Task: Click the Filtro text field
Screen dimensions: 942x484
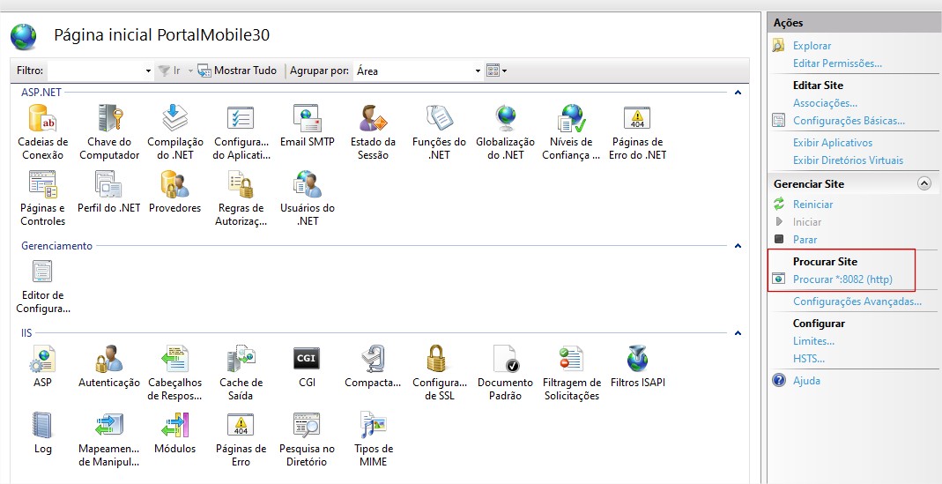Action: point(96,71)
